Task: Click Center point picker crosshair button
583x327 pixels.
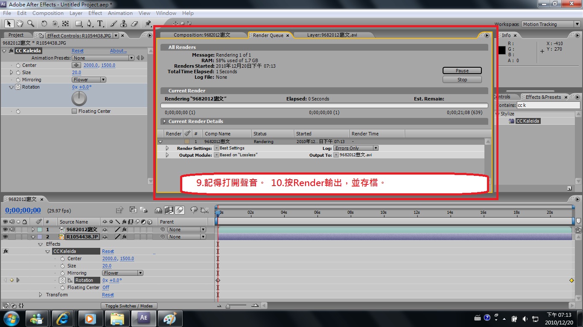Action: tap(76, 65)
